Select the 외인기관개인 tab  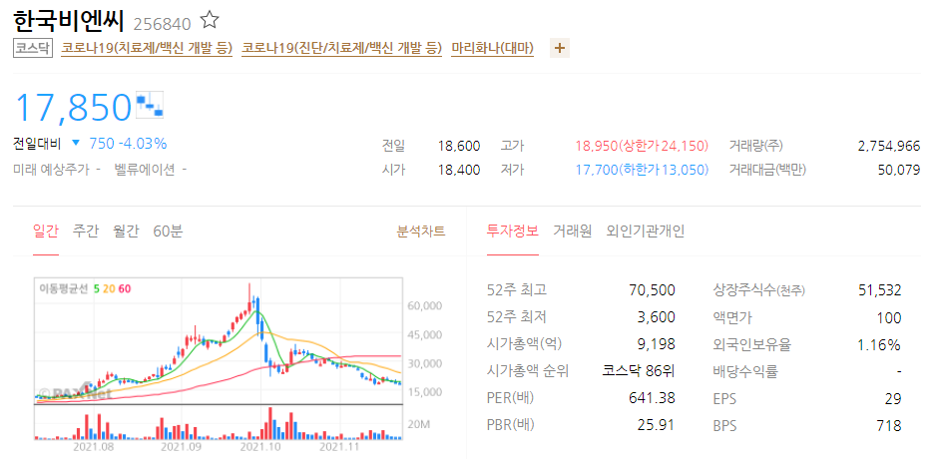646,231
